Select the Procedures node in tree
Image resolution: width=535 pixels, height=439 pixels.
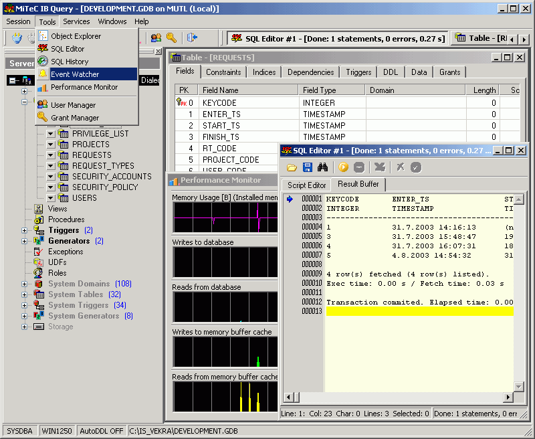tap(66, 219)
